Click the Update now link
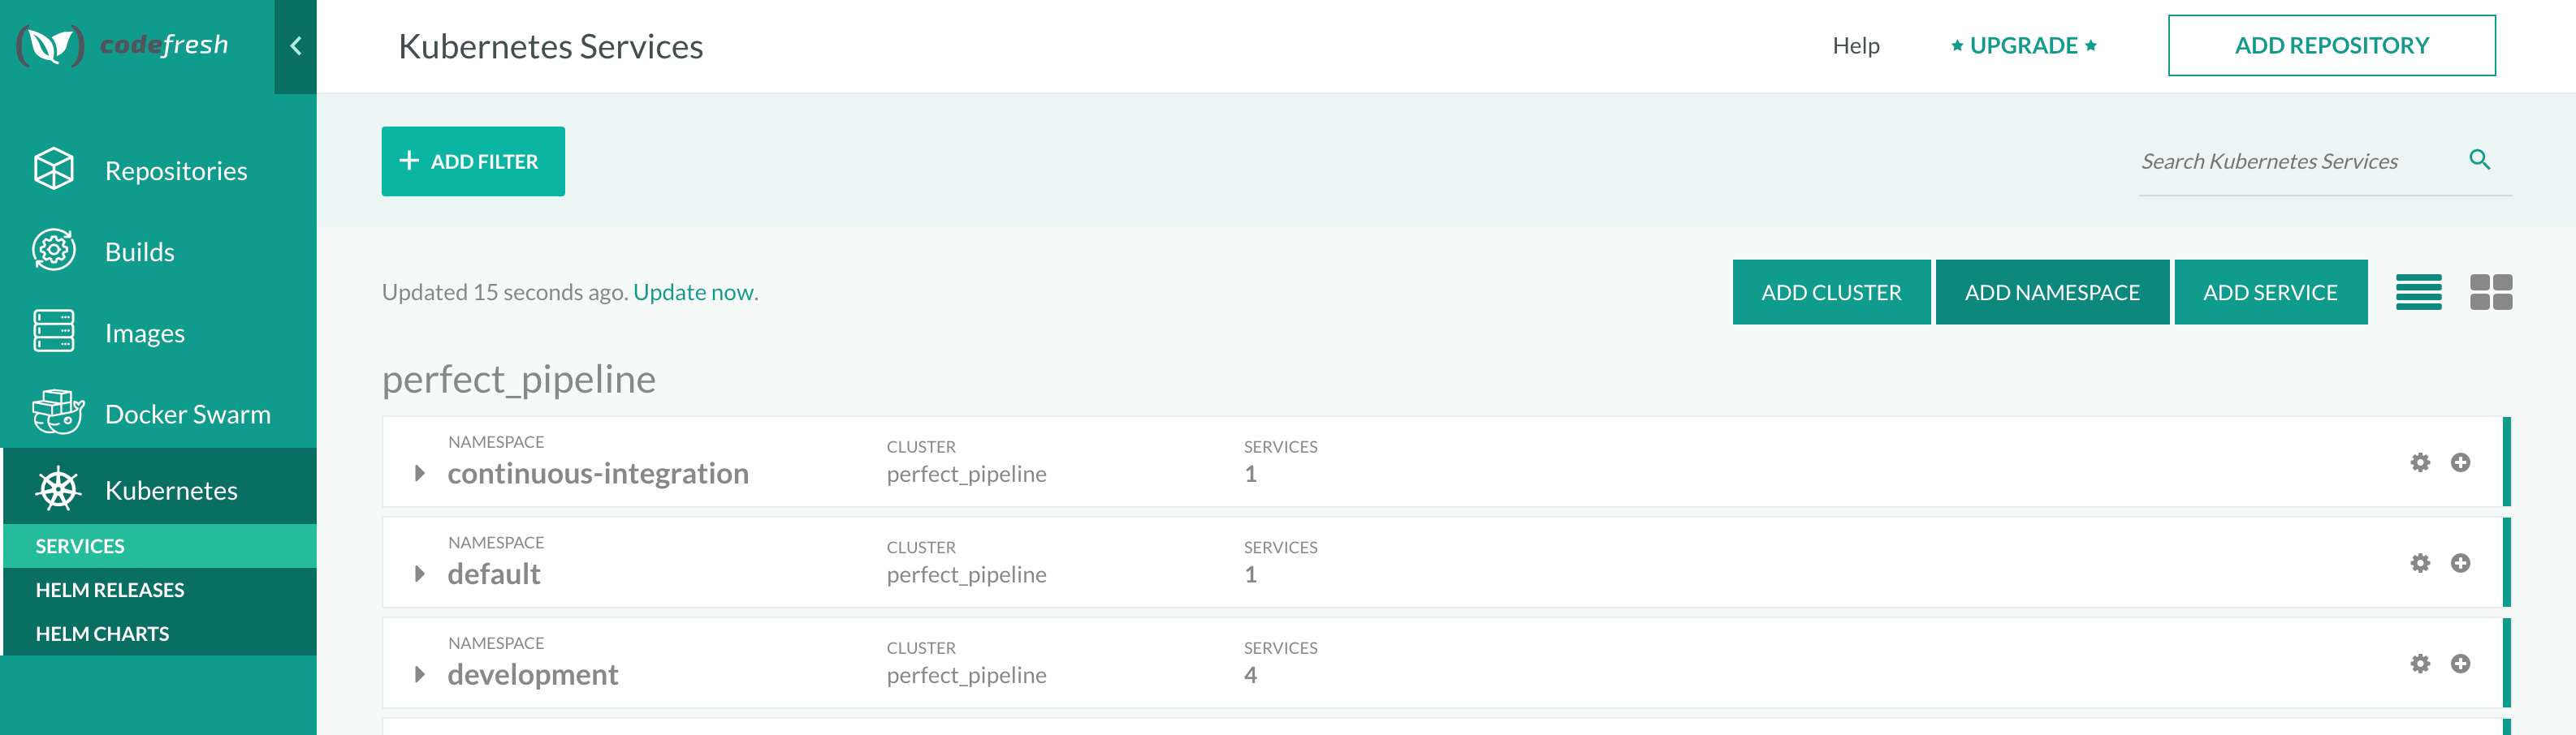The height and width of the screenshot is (735, 2576). tap(693, 293)
